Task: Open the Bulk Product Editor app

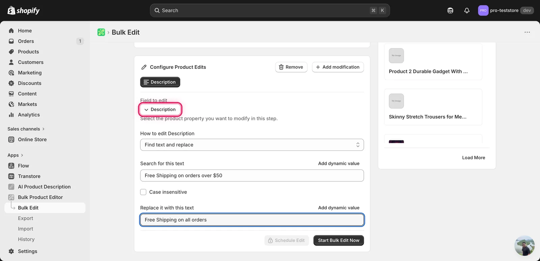Action: tap(40, 197)
